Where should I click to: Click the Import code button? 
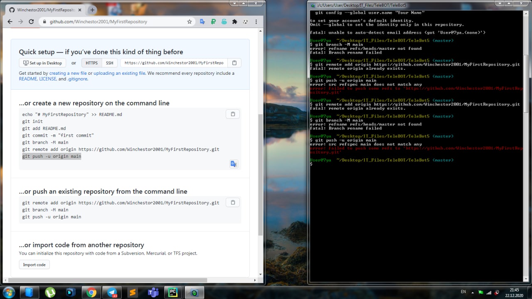click(x=34, y=265)
